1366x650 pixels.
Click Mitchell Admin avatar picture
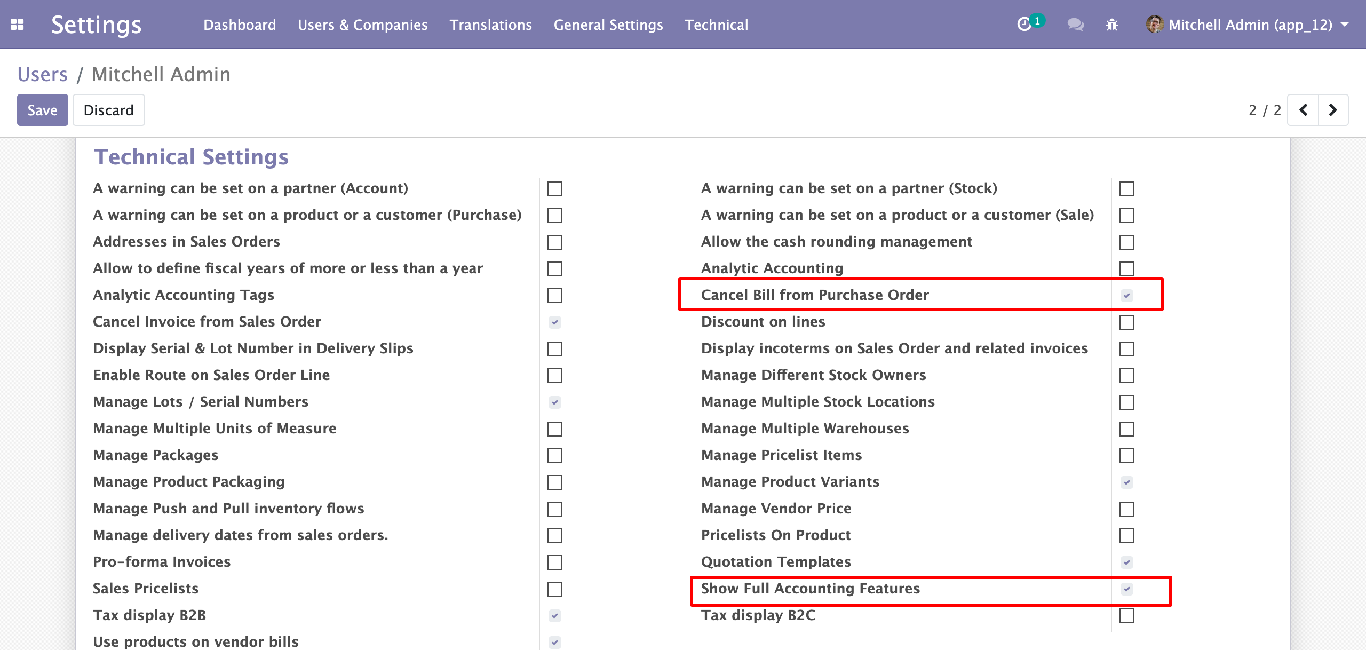pyautogui.click(x=1155, y=24)
